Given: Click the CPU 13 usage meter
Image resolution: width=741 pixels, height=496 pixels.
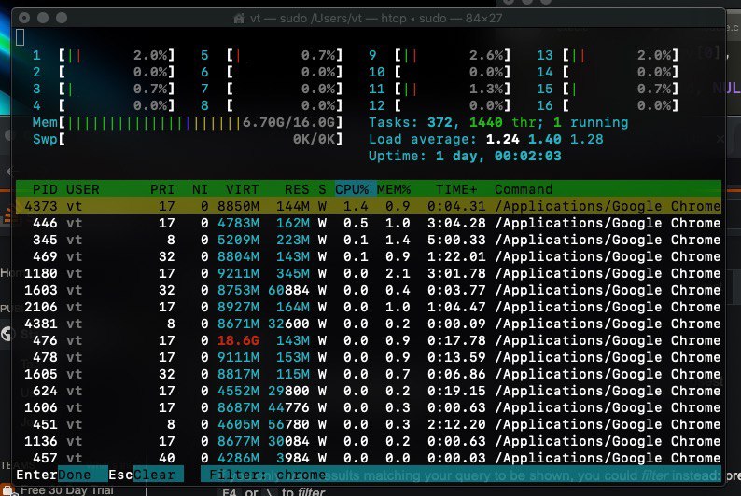Looking at the screenshot, I should coord(608,55).
